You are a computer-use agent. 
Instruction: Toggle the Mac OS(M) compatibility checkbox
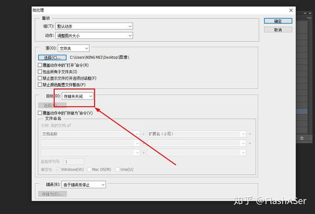[x=89, y=169]
